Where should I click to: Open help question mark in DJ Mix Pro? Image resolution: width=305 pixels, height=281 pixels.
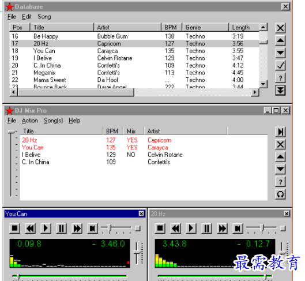pyautogui.click(x=280, y=182)
